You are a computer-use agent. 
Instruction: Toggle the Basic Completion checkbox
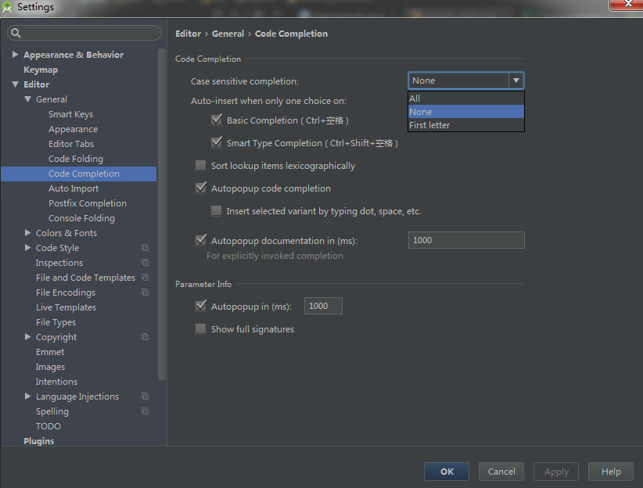pos(217,120)
